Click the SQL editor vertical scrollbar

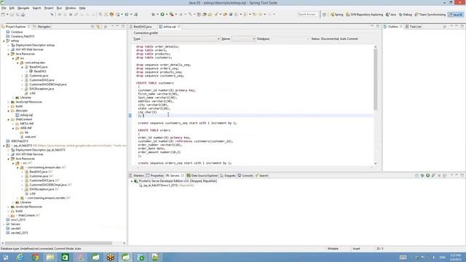click(x=376, y=79)
